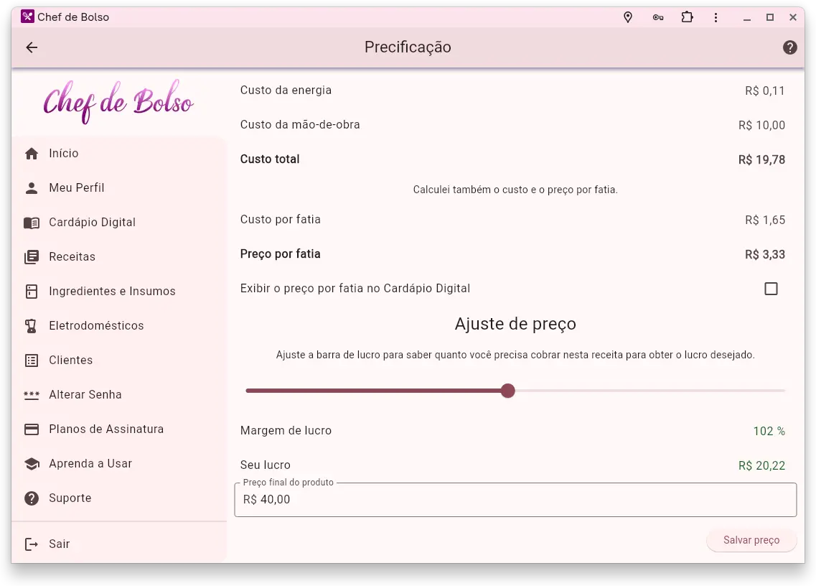The image size is (816, 586).
Task: Click the location pin icon in title bar
Action: [x=628, y=17]
